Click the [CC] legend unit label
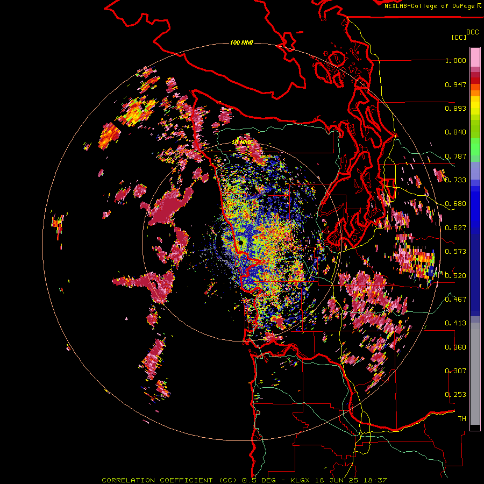484x484 pixels. coord(459,37)
